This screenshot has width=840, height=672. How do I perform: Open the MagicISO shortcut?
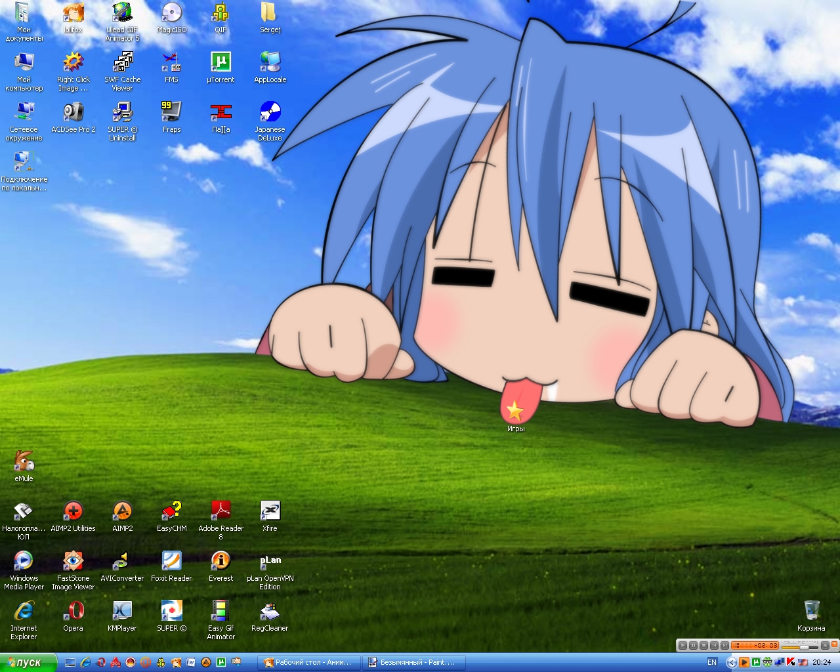(x=171, y=18)
